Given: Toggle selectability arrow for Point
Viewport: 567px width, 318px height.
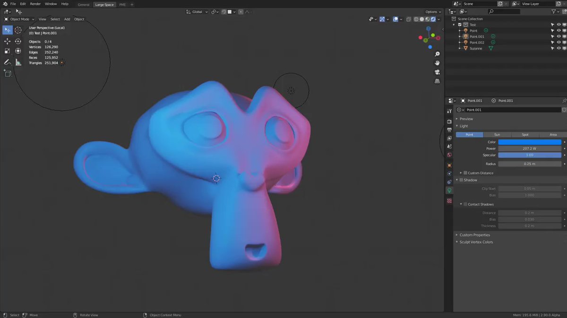Looking at the screenshot, I should [x=552, y=31].
